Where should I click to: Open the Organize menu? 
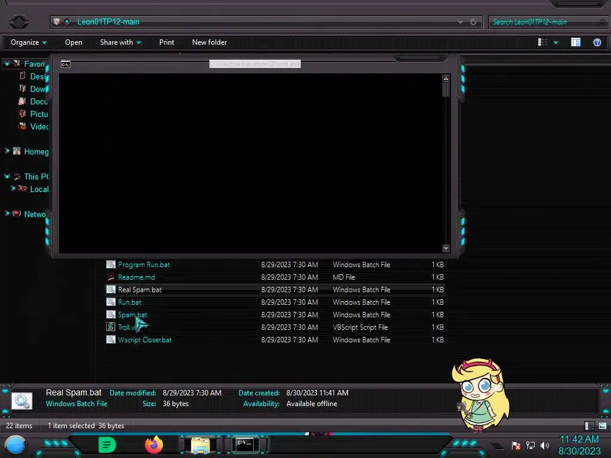[x=29, y=42]
